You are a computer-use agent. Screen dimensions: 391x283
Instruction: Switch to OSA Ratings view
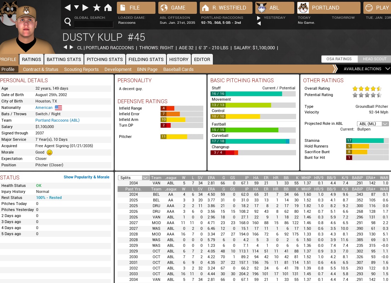tap(339, 59)
